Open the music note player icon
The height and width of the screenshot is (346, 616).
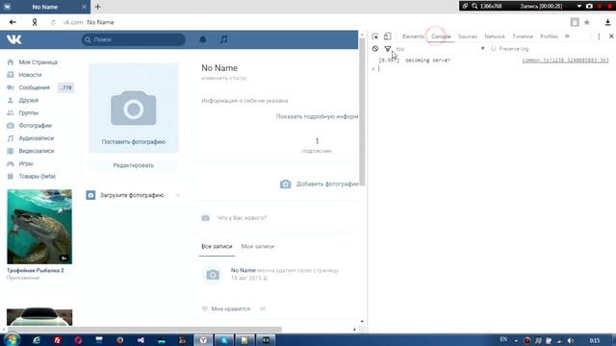point(223,39)
